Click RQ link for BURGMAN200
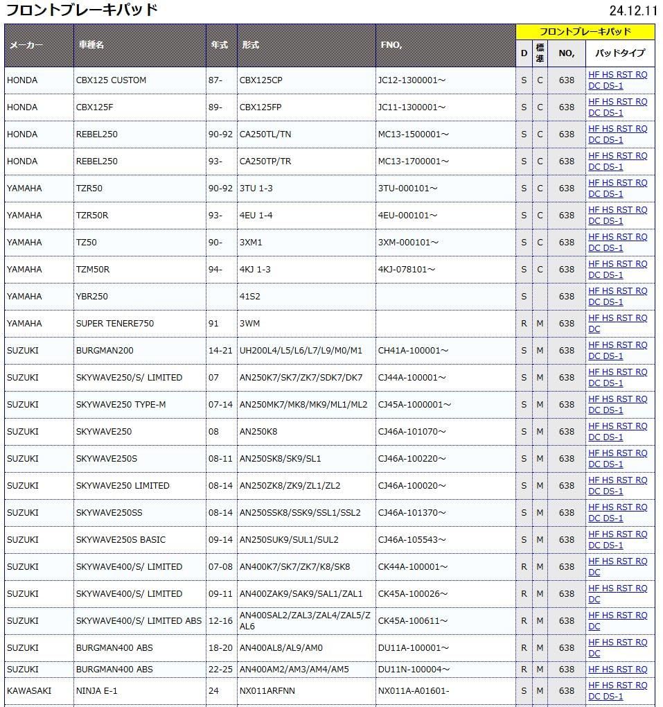 tap(641, 345)
